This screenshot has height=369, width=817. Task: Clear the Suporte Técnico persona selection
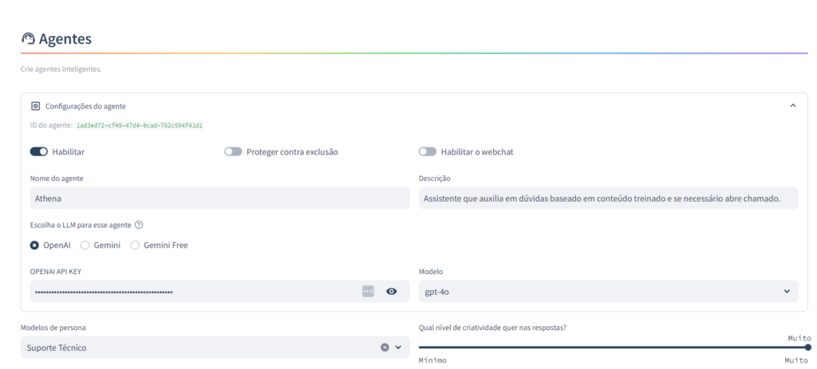coord(385,347)
